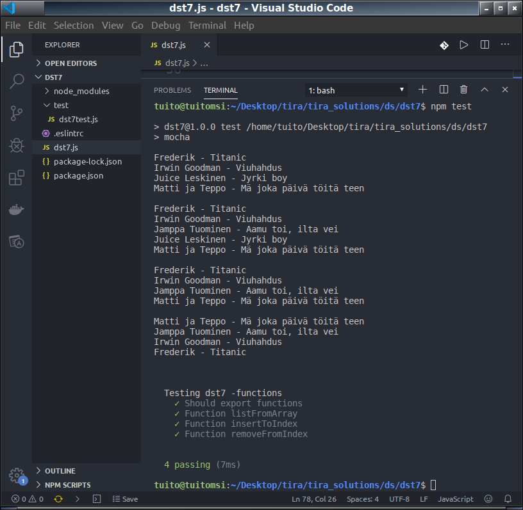This screenshot has height=510, width=523.
Task: Change end of line sequence LF
Action: pyautogui.click(x=424, y=499)
